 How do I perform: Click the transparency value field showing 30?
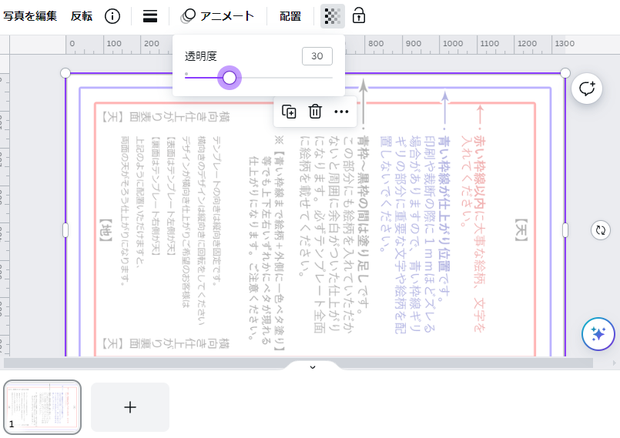[317, 56]
